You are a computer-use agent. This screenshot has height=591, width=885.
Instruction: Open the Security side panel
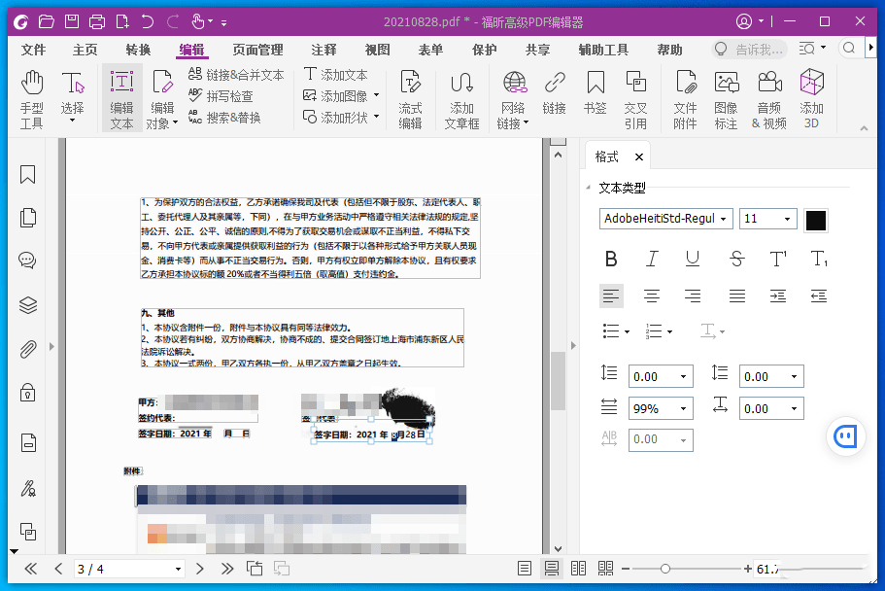click(x=27, y=393)
